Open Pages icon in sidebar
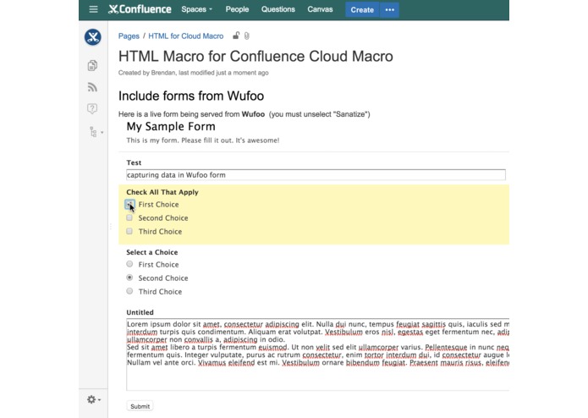 click(x=92, y=66)
